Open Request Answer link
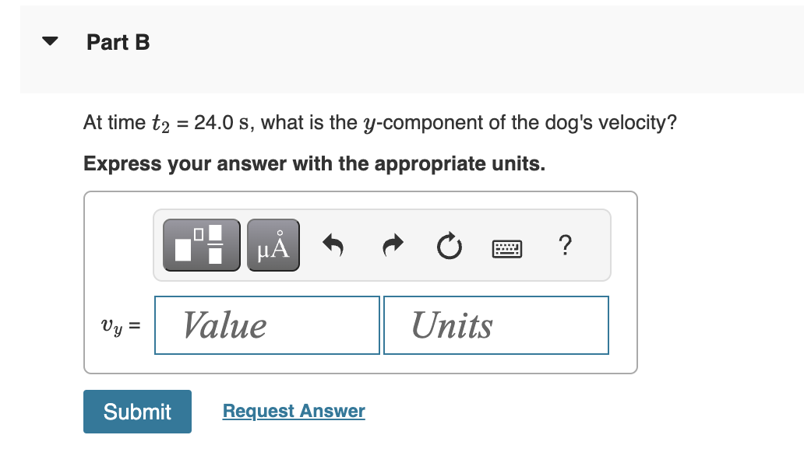 click(x=294, y=411)
